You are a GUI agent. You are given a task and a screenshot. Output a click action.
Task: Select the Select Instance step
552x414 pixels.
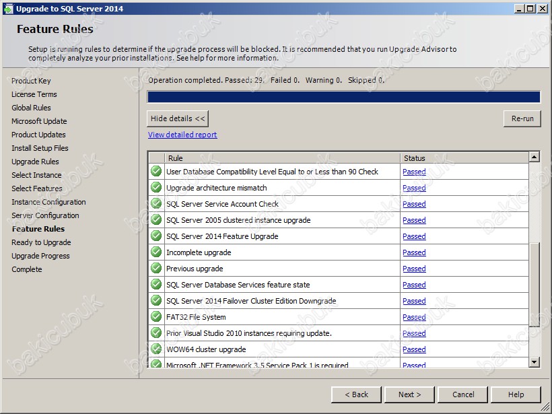click(x=36, y=175)
